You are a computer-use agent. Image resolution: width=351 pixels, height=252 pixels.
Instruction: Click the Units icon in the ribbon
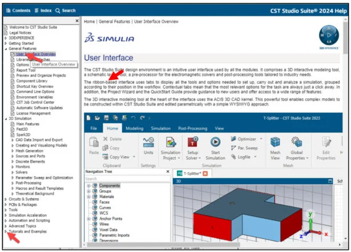[148, 141]
